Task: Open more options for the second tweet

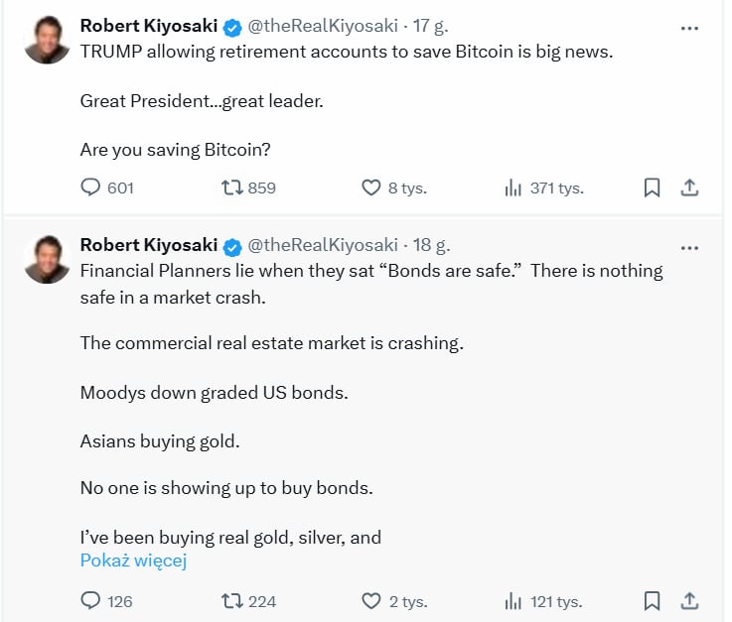Action: tap(689, 246)
